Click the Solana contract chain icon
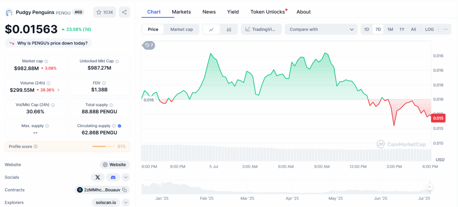This screenshot has height=207, width=458. pyautogui.click(x=80, y=190)
